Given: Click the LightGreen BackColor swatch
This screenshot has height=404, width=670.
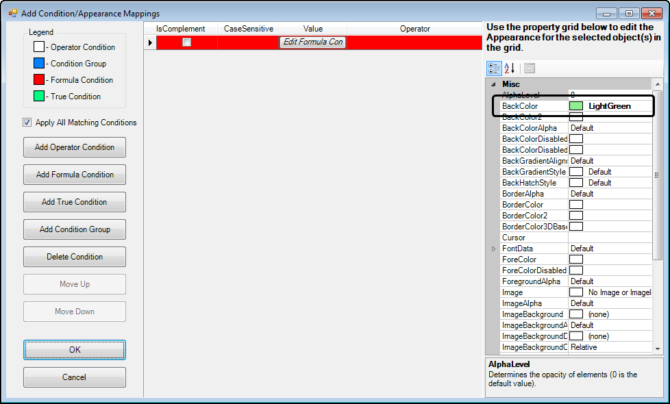Looking at the screenshot, I should pyautogui.click(x=576, y=106).
